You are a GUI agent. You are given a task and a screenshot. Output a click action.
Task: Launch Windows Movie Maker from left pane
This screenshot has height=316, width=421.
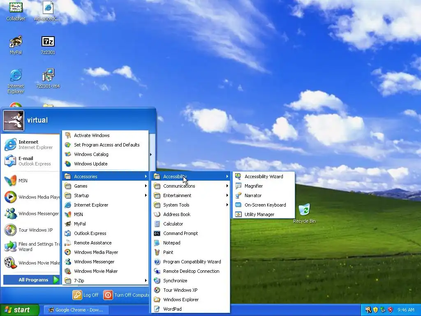[31, 263]
